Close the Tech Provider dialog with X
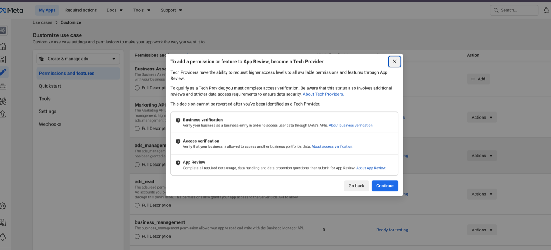Image resolution: width=551 pixels, height=250 pixels. [x=394, y=61]
